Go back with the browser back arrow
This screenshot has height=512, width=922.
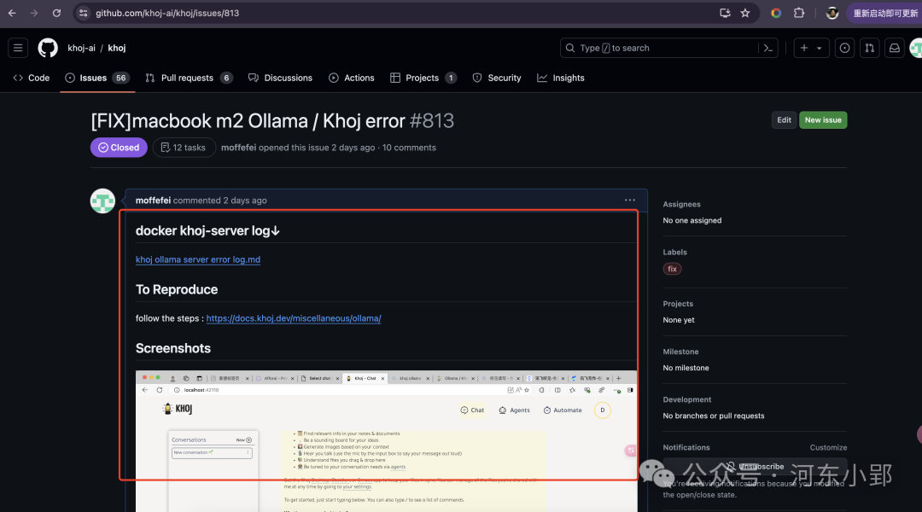click(12, 13)
